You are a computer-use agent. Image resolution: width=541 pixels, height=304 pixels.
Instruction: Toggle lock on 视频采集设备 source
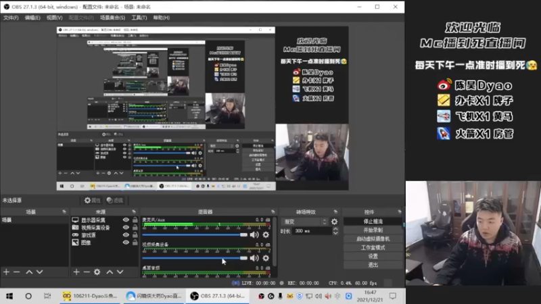[x=135, y=228]
